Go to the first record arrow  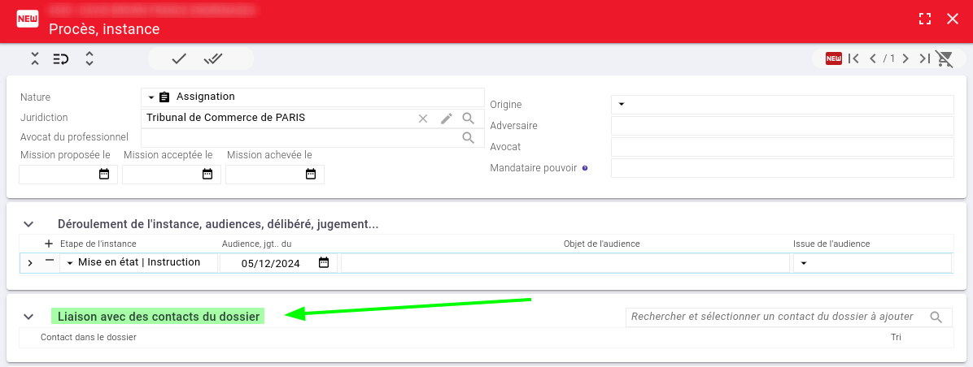coord(853,58)
